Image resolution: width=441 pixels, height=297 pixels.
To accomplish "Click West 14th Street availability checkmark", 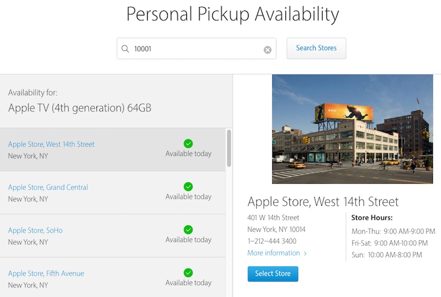I will pos(188,144).
